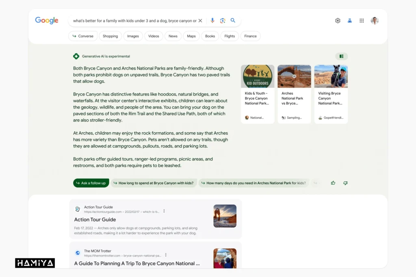Click the Google logo
416x277 pixels.
tap(47, 20)
